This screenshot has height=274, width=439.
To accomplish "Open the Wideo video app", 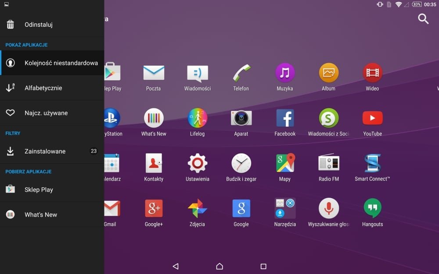I will tap(372, 73).
